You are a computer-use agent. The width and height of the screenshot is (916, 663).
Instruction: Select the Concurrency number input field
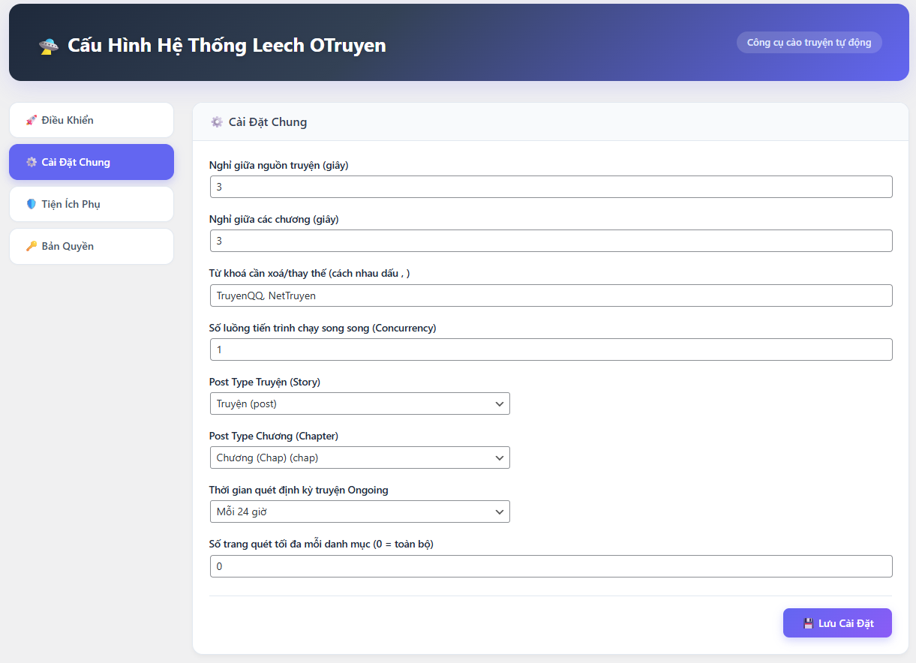(551, 349)
